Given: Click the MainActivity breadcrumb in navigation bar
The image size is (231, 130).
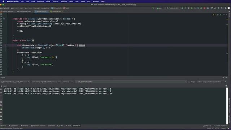Looking at the screenshot, I should click(56, 8).
